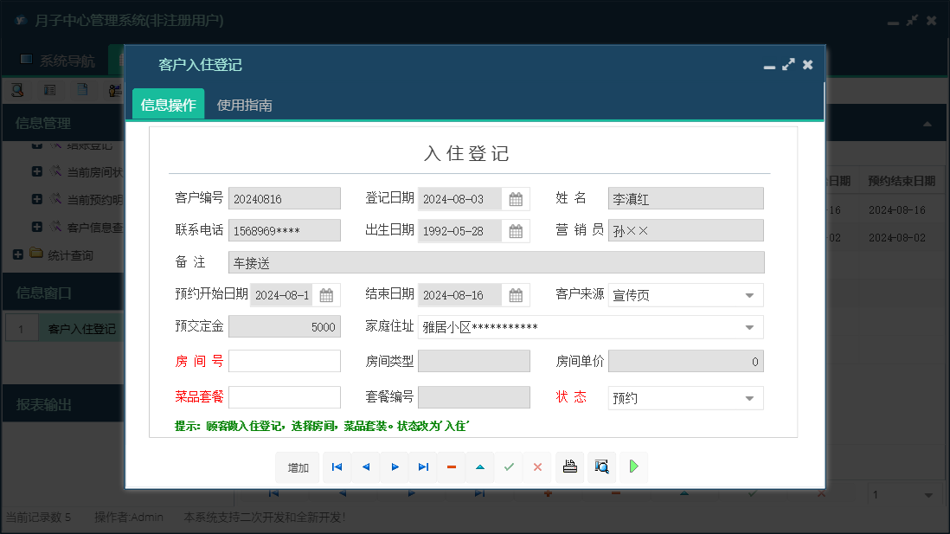This screenshot has width=950, height=534.
Task: Navigate to the first record
Action: pos(337,467)
